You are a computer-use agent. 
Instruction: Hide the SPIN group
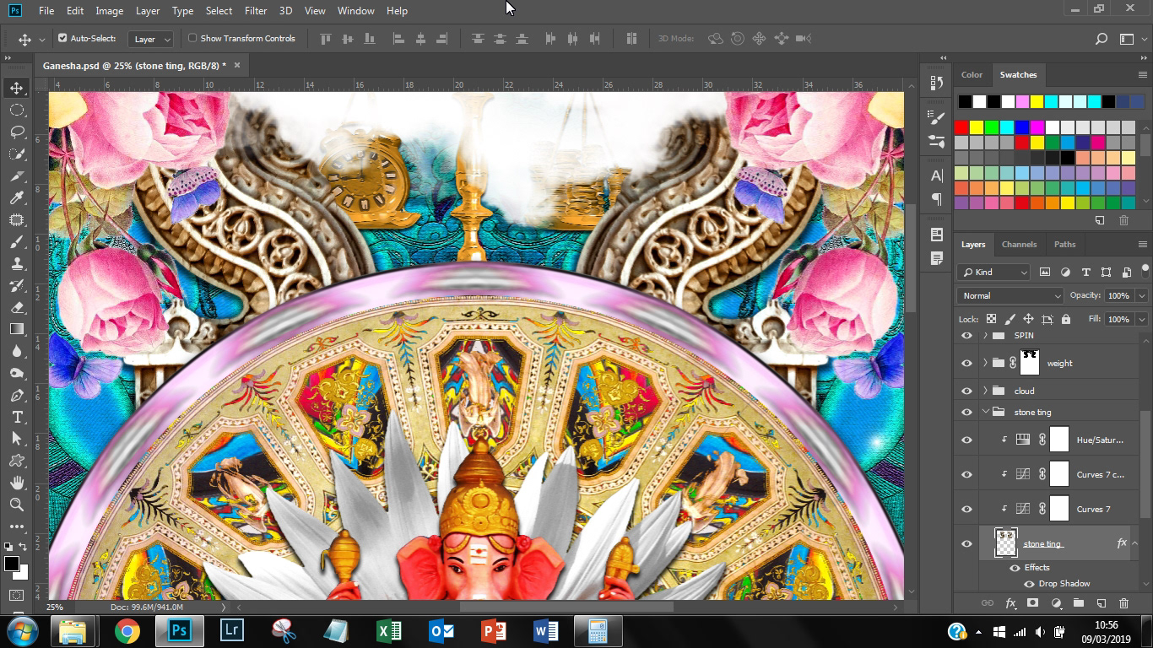pyautogui.click(x=966, y=335)
